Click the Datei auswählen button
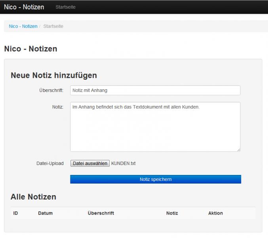 click(90, 163)
